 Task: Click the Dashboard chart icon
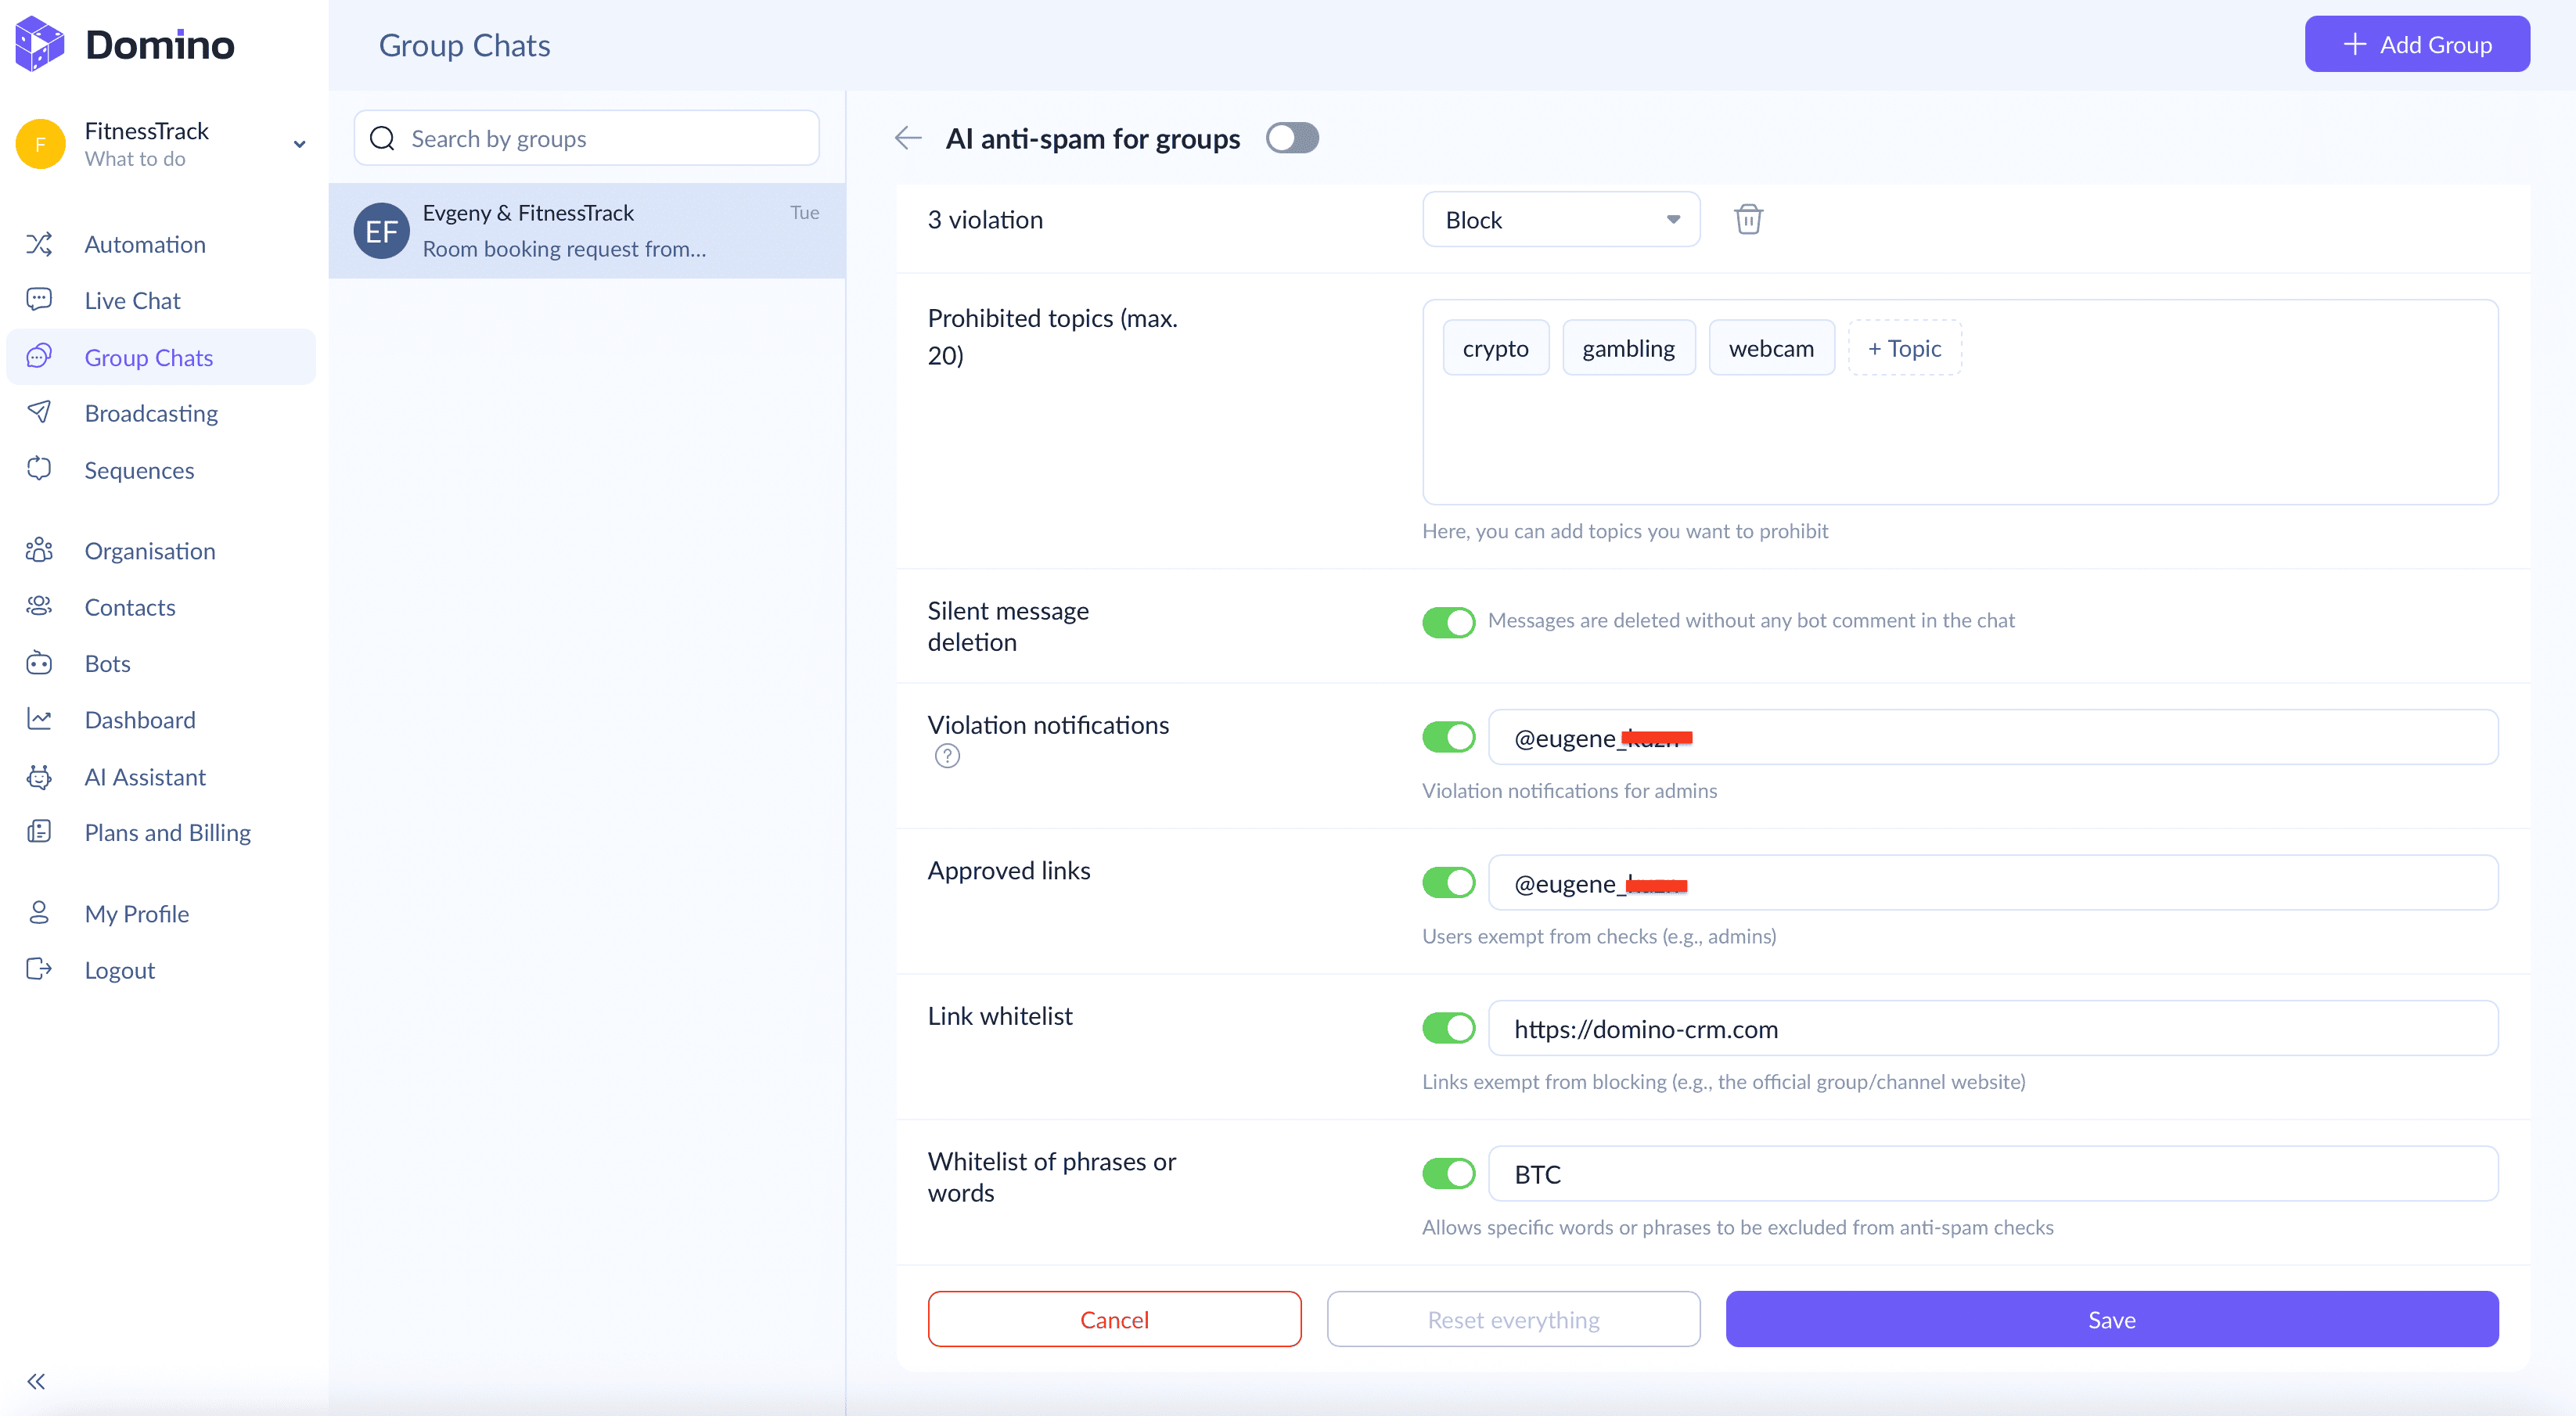39,720
